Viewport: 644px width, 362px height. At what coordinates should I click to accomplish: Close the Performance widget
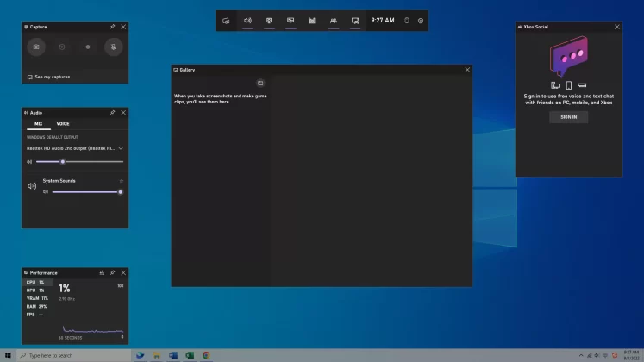(x=123, y=272)
